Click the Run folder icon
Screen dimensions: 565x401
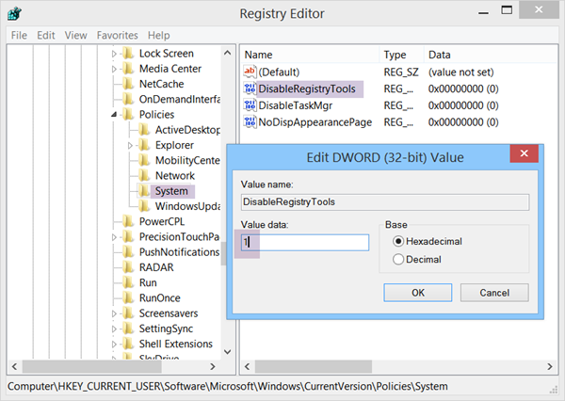click(128, 282)
